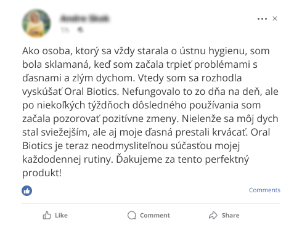The height and width of the screenshot is (228, 302).
Task: Open the Comments link
Action: pos(264,190)
